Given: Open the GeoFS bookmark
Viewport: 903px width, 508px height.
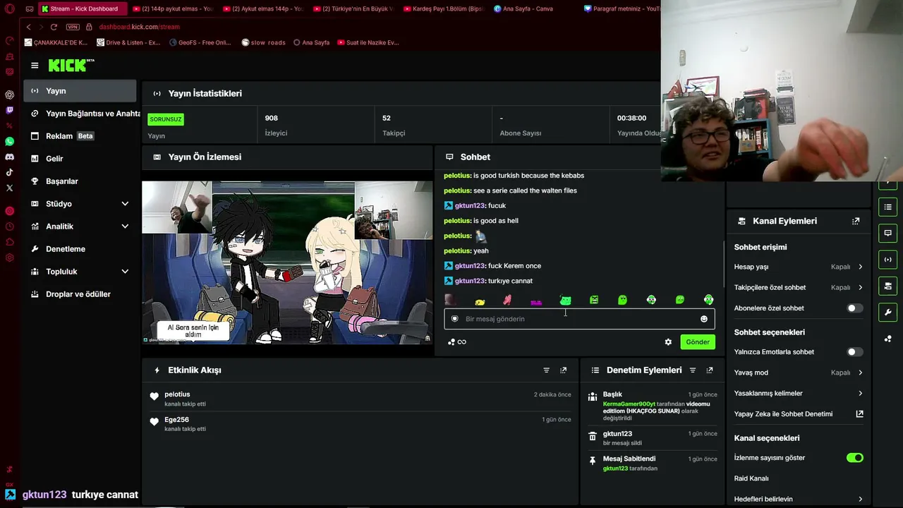Looking at the screenshot, I should point(200,42).
